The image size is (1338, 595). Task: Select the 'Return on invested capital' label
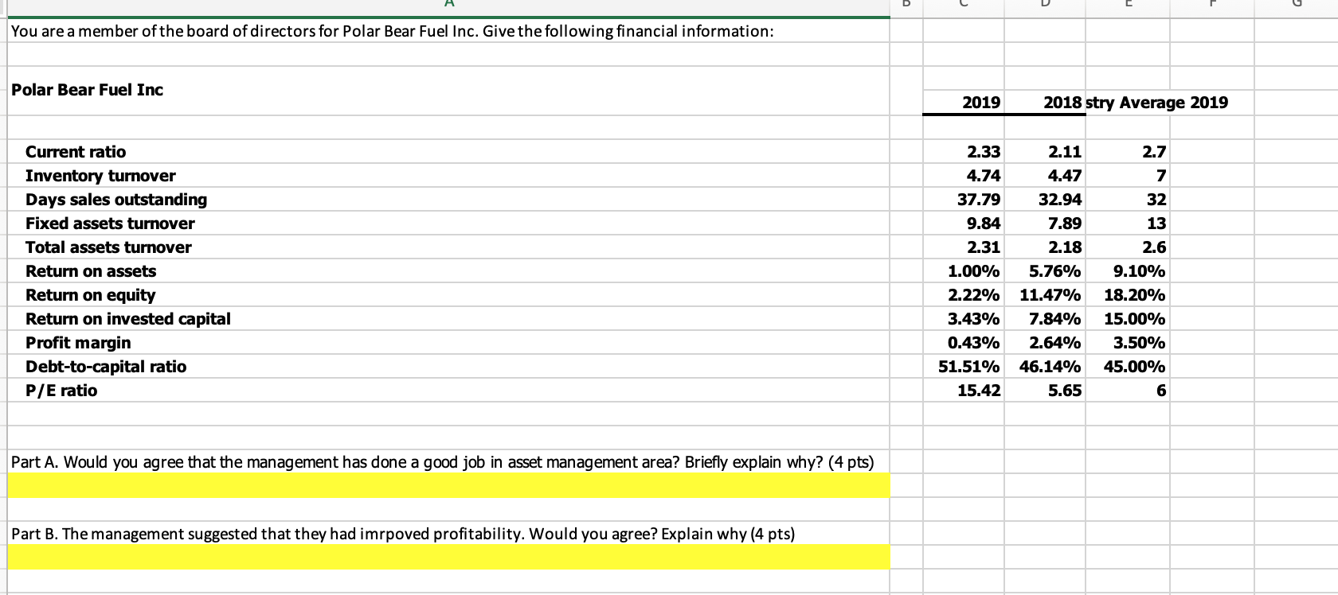coord(128,319)
